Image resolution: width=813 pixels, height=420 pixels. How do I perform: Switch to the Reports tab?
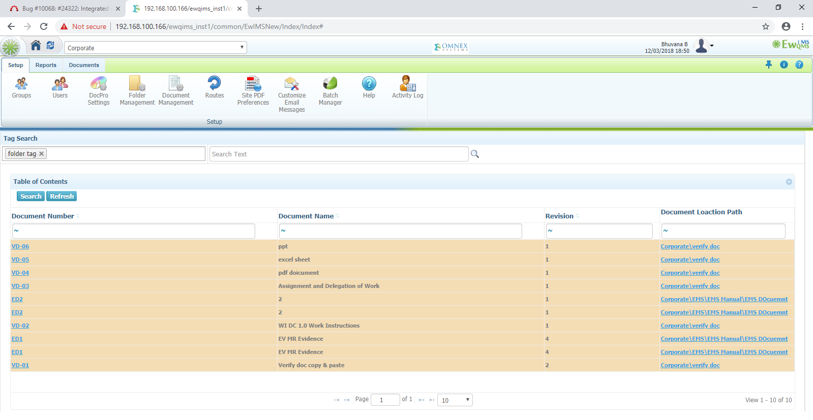click(x=46, y=65)
